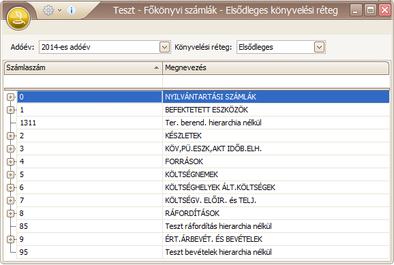
Task: Expand account 5 KÖLTSÉGNEMEK node
Action: click(10, 174)
